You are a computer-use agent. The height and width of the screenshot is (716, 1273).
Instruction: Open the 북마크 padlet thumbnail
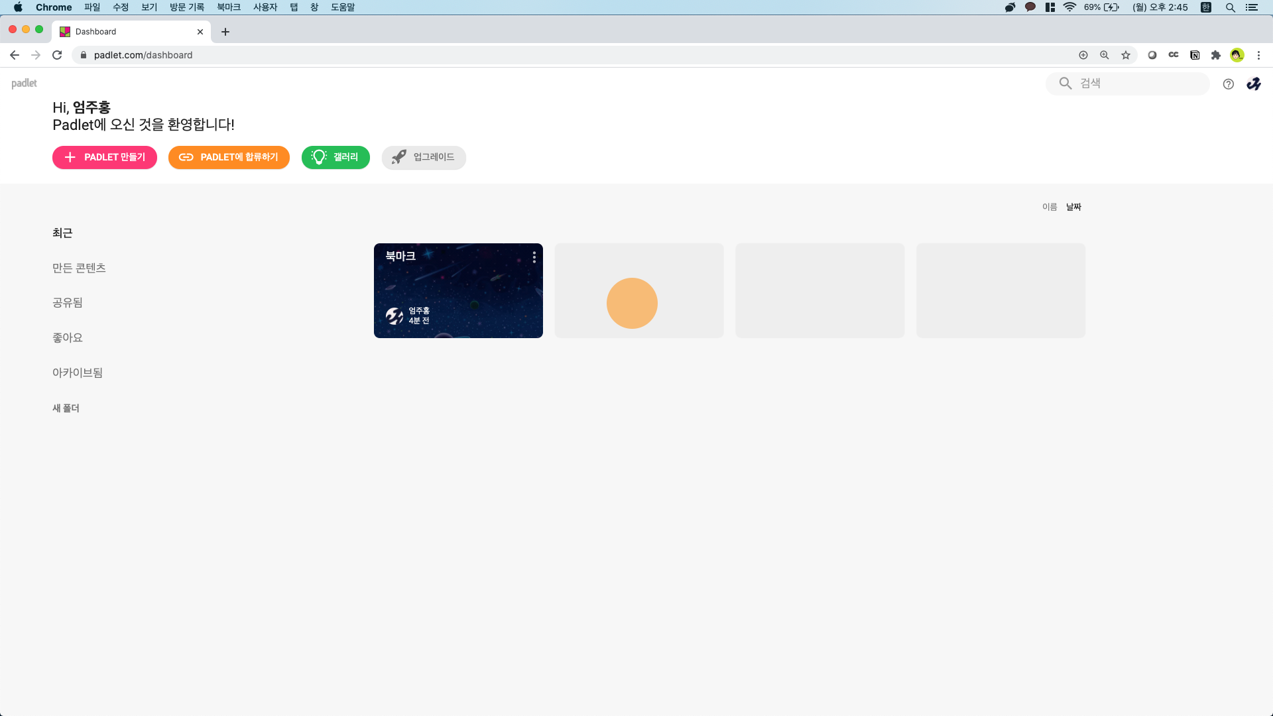(457, 292)
